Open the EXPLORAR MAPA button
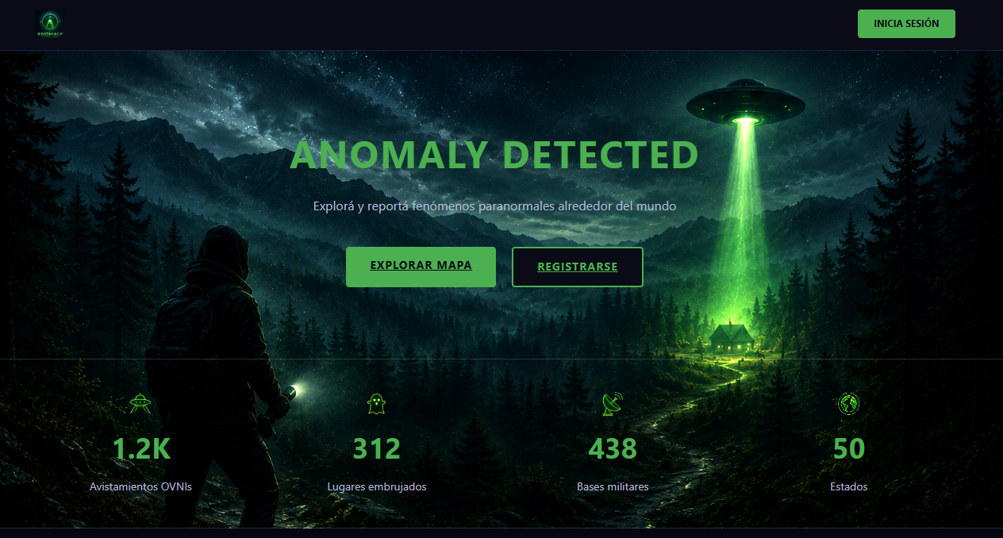Screen dimensions: 1003x538 point(421,267)
